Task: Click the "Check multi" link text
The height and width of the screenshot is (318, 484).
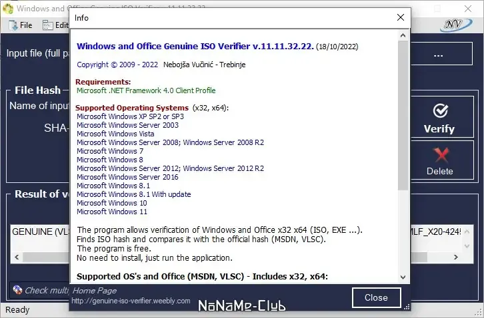Action: coord(47,290)
